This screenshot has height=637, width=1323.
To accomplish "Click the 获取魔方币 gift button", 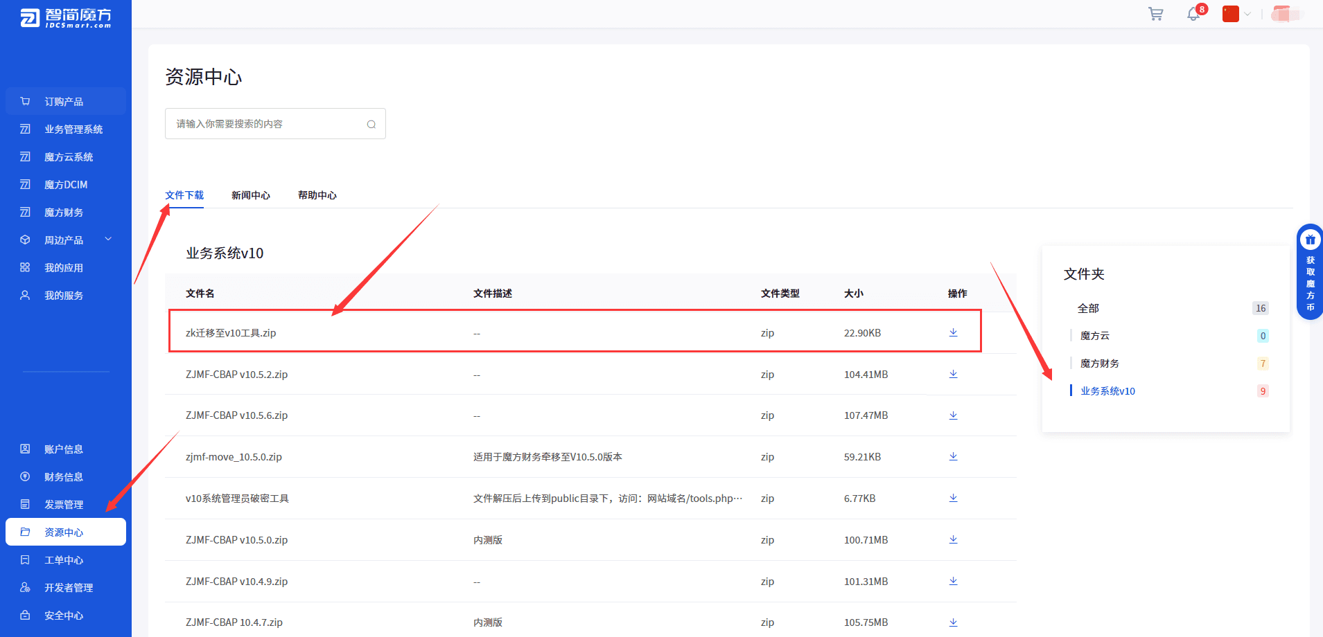I will point(1310,271).
